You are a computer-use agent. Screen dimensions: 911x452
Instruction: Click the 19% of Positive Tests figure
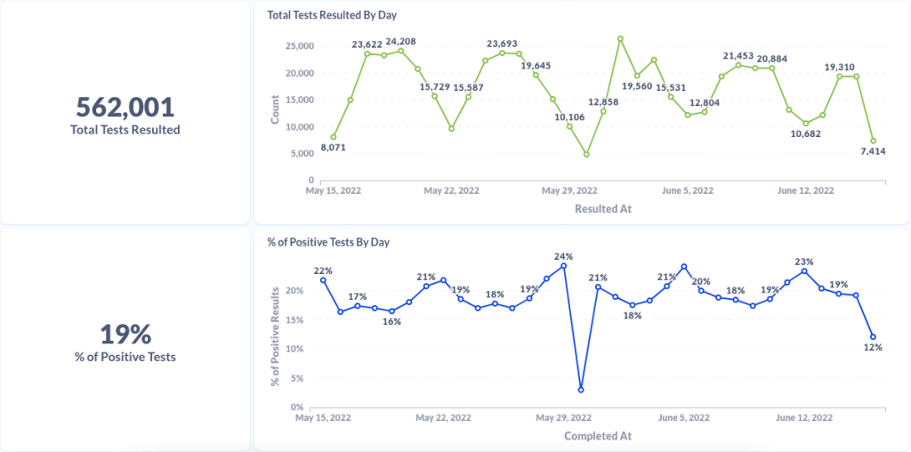125,335
